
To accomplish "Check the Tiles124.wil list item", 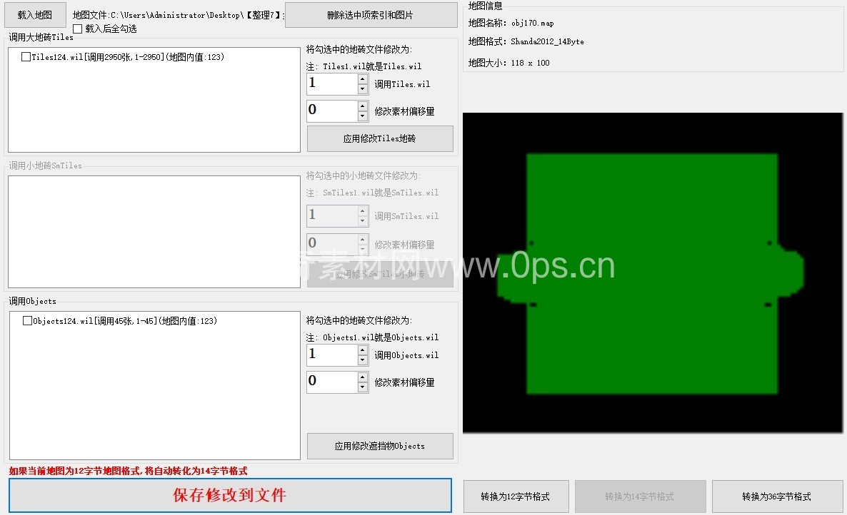I will click(26, 57).
